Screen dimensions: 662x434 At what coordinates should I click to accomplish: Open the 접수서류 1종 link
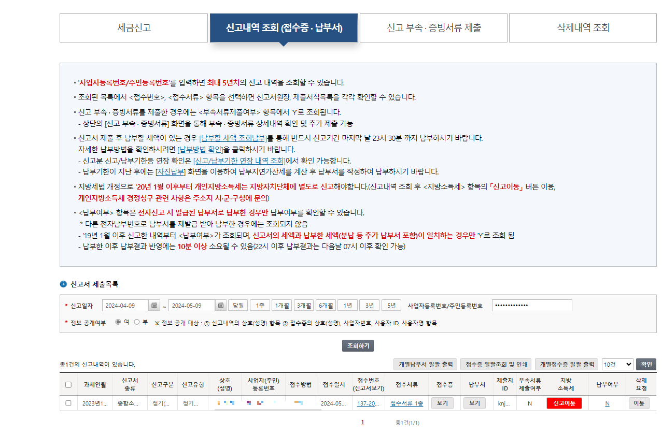click(406, 403)
